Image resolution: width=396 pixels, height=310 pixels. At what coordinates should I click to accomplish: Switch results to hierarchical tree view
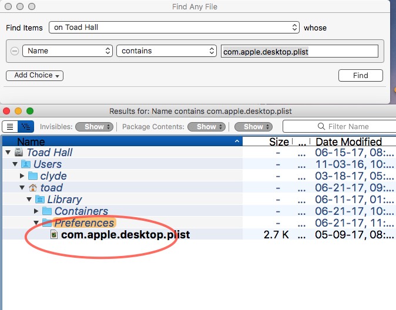pyautogui.click(x=26, y=126)
